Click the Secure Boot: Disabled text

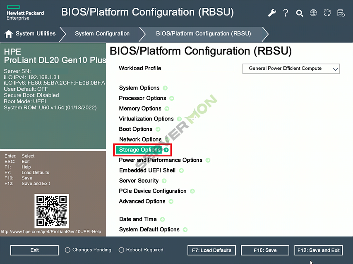(31, 95)
